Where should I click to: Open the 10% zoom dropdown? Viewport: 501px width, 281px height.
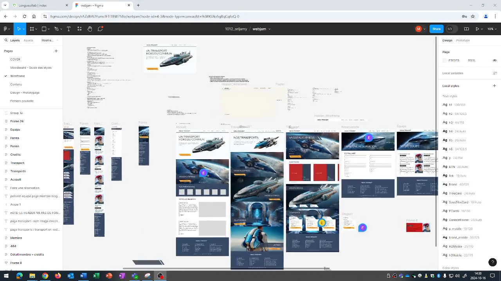click(492, 29)
